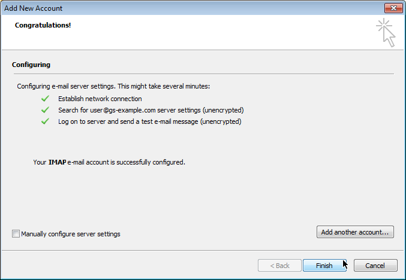Click the 'successfully configured' confirmation message
This screenshot has height=280, width=406.
109,162
